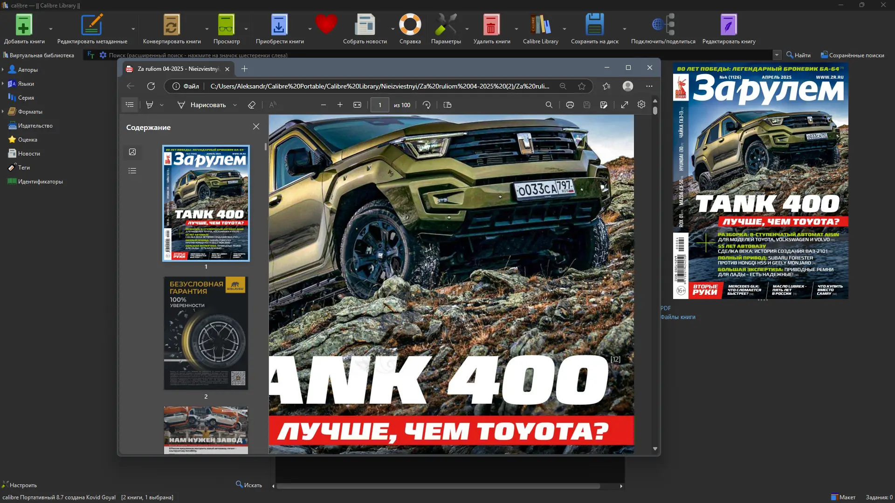Open the Файлы книги link
The image size is (895, 503).
point(677,317)
